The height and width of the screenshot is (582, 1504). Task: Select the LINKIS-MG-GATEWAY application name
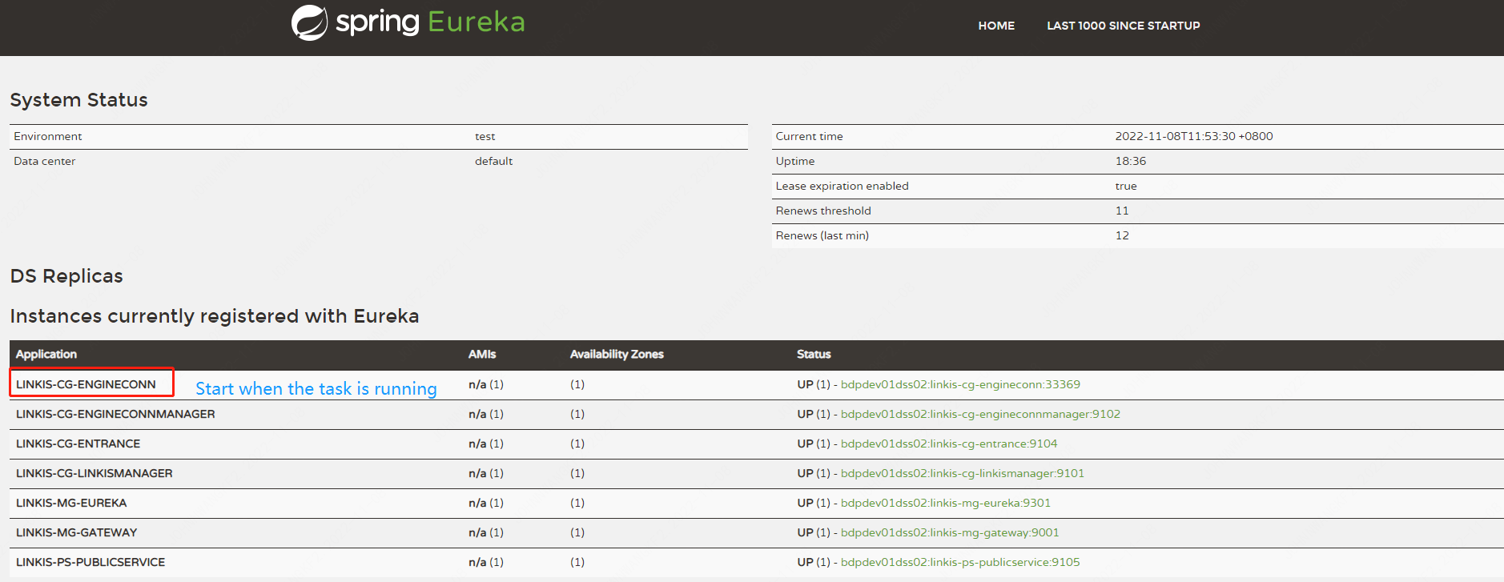click(x=76, y=532)
